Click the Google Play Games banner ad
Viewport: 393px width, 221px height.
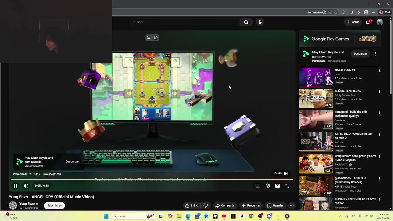click(340, 39)
